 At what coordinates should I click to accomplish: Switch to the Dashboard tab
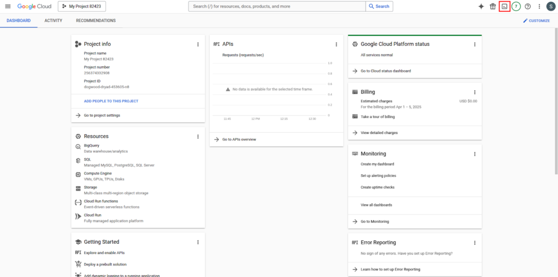(x=19, y=21)
